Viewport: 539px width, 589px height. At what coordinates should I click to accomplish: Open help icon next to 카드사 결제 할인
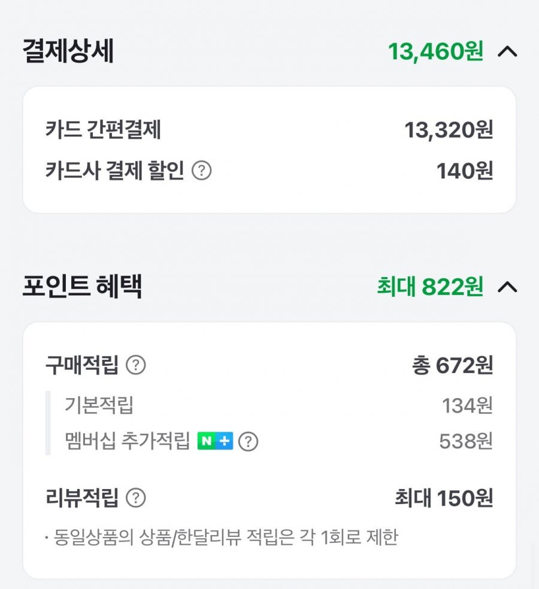(x=202, y=170)
